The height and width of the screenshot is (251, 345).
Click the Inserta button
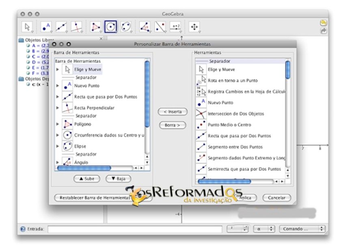pos(172,112)
